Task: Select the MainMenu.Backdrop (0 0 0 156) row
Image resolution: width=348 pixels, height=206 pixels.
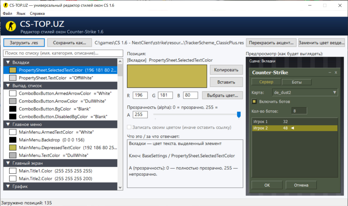Action: 60,140
